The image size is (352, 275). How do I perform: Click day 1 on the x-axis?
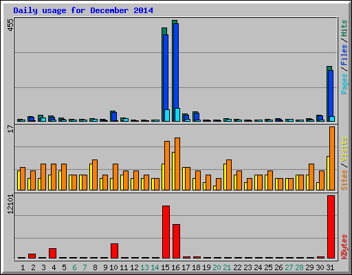tap(23, 267)
